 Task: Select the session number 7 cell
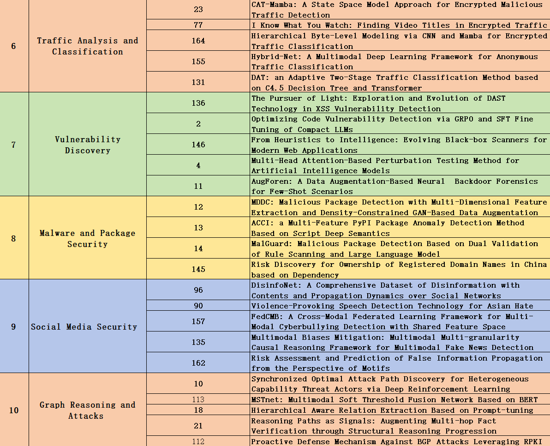[x=14, y=145]
